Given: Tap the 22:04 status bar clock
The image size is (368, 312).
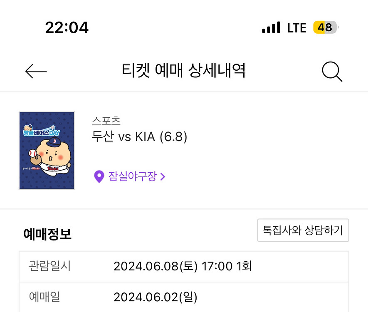Looking at the screenshot, I should tap(67, 28).
